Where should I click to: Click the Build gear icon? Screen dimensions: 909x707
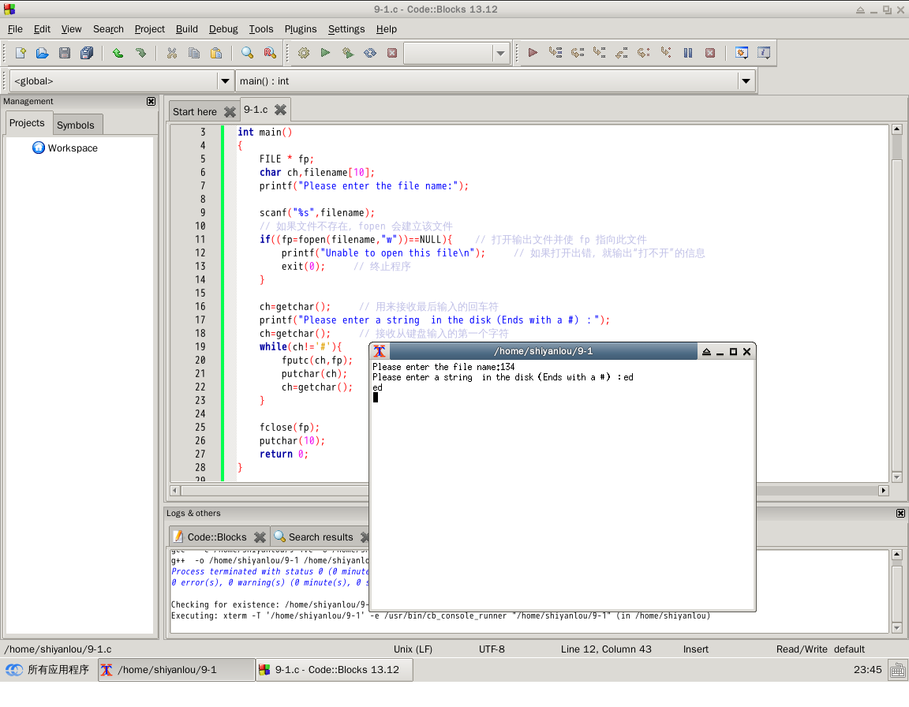pos(303,53)
